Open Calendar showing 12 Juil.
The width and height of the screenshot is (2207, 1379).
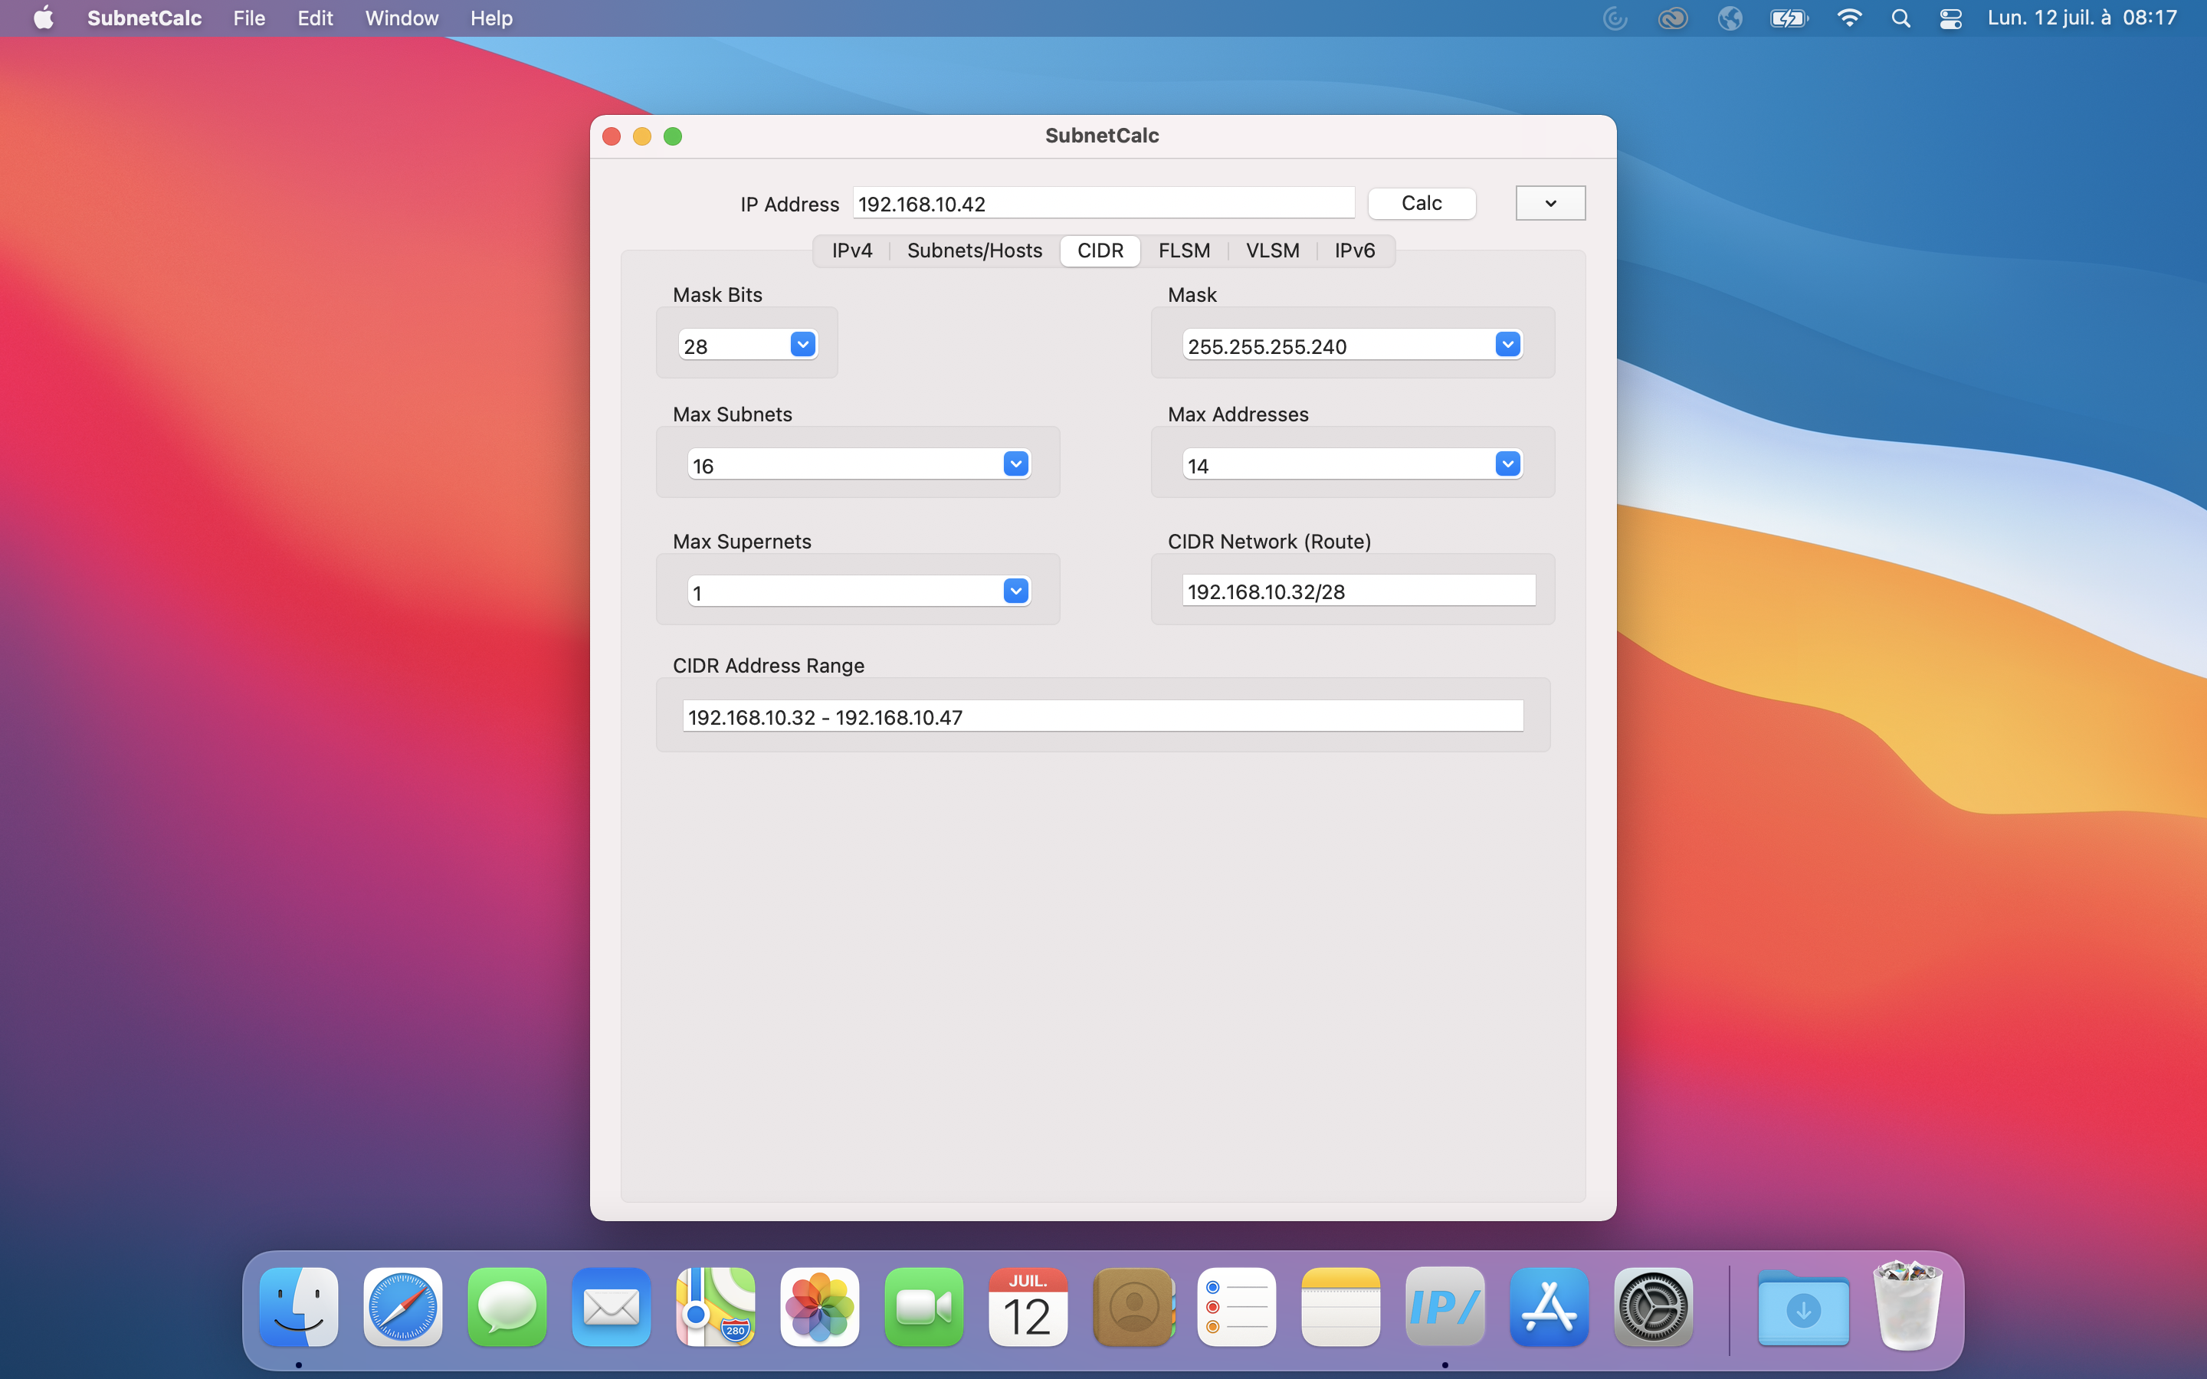pos(1028,1306)
